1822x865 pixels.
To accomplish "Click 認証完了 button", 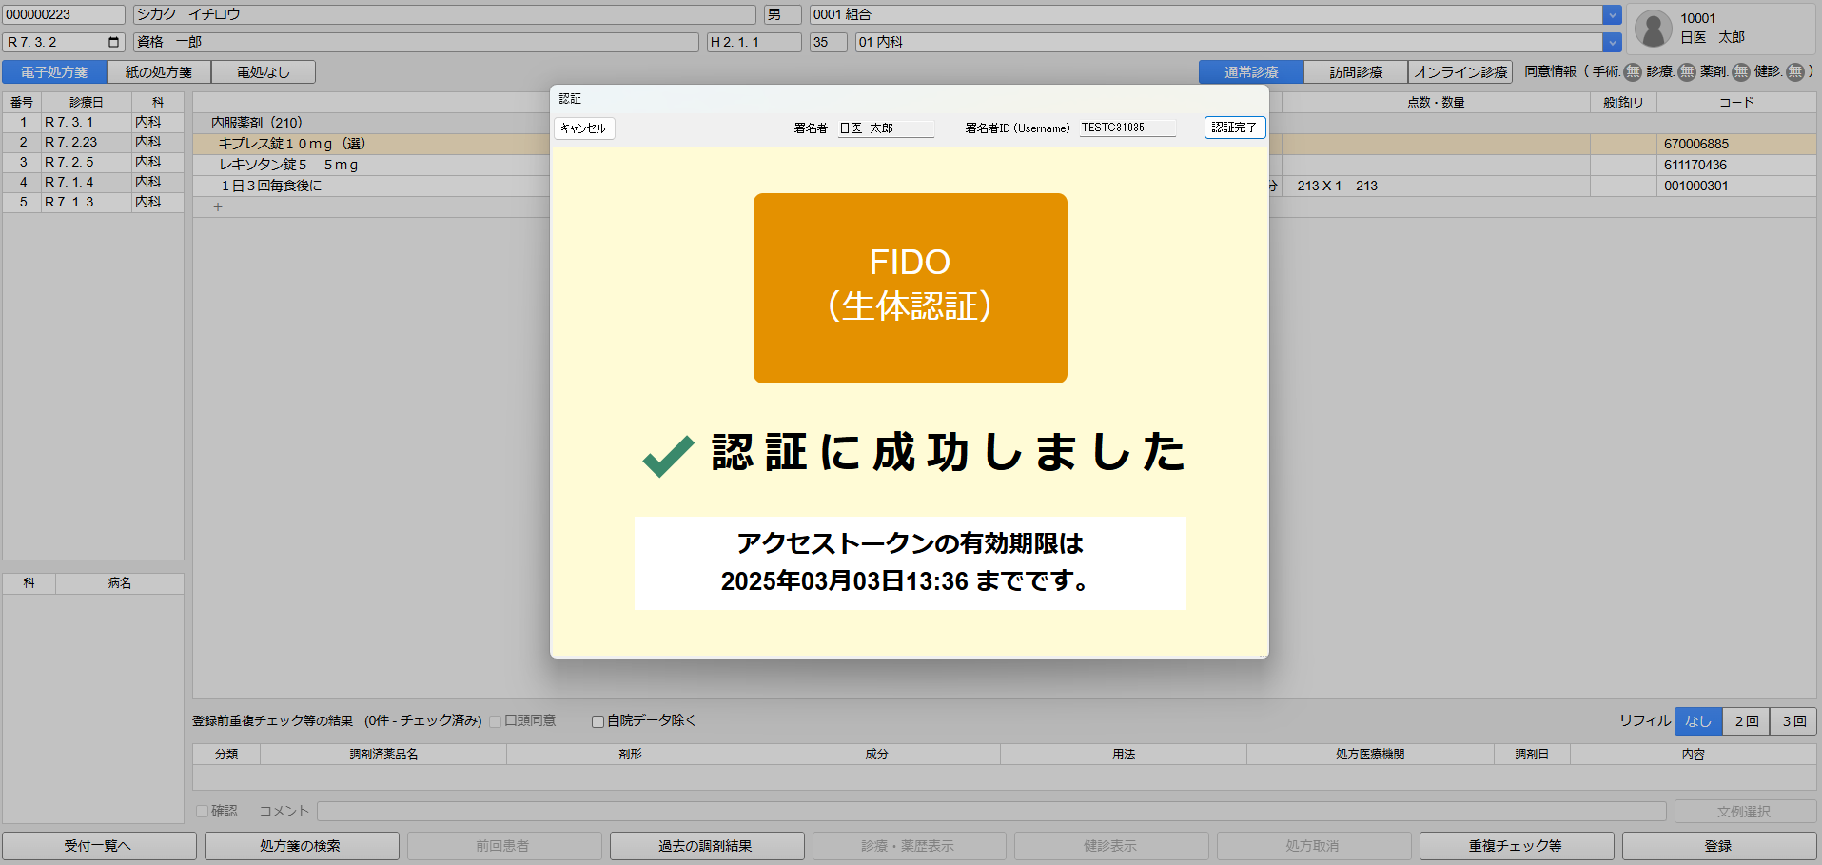I will pyautogui.click(x=1234, y=128).
